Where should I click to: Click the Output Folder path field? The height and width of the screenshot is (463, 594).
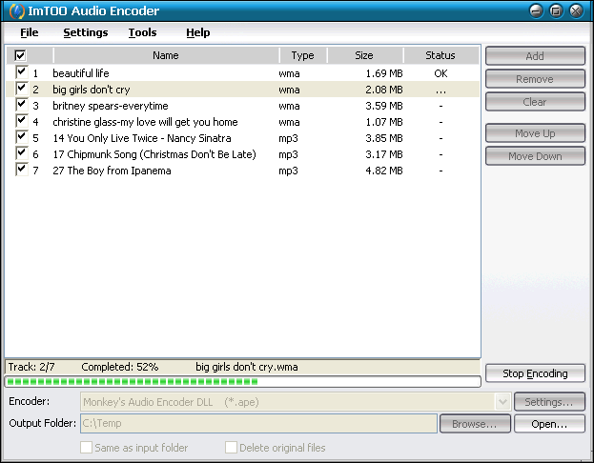click(x=257, y=424)
